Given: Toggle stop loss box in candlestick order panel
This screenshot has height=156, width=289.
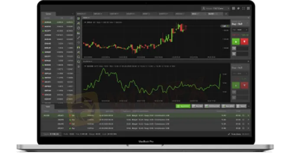Looking at the screenshot, I should [234, 48].
